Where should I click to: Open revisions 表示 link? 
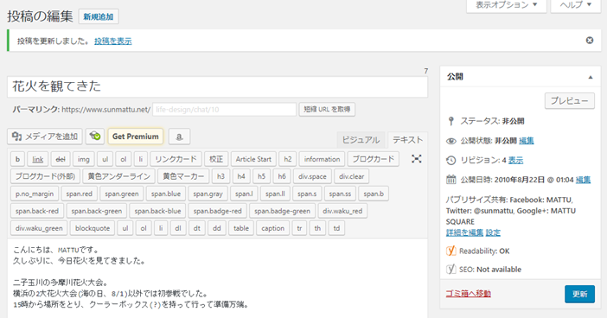(x=515, y=160)
